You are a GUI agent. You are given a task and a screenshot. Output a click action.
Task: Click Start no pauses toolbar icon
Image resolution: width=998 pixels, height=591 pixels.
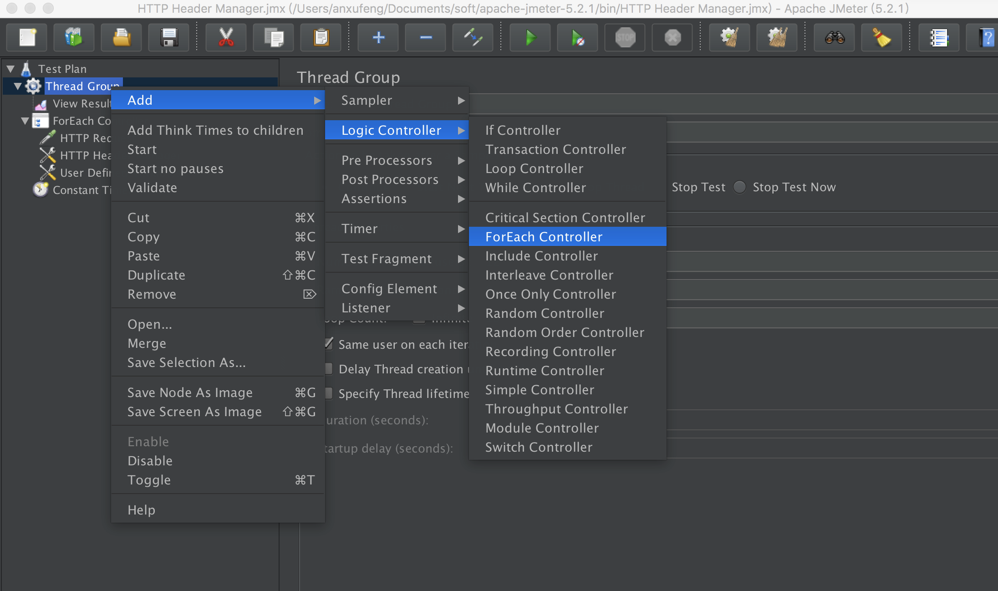577,37
